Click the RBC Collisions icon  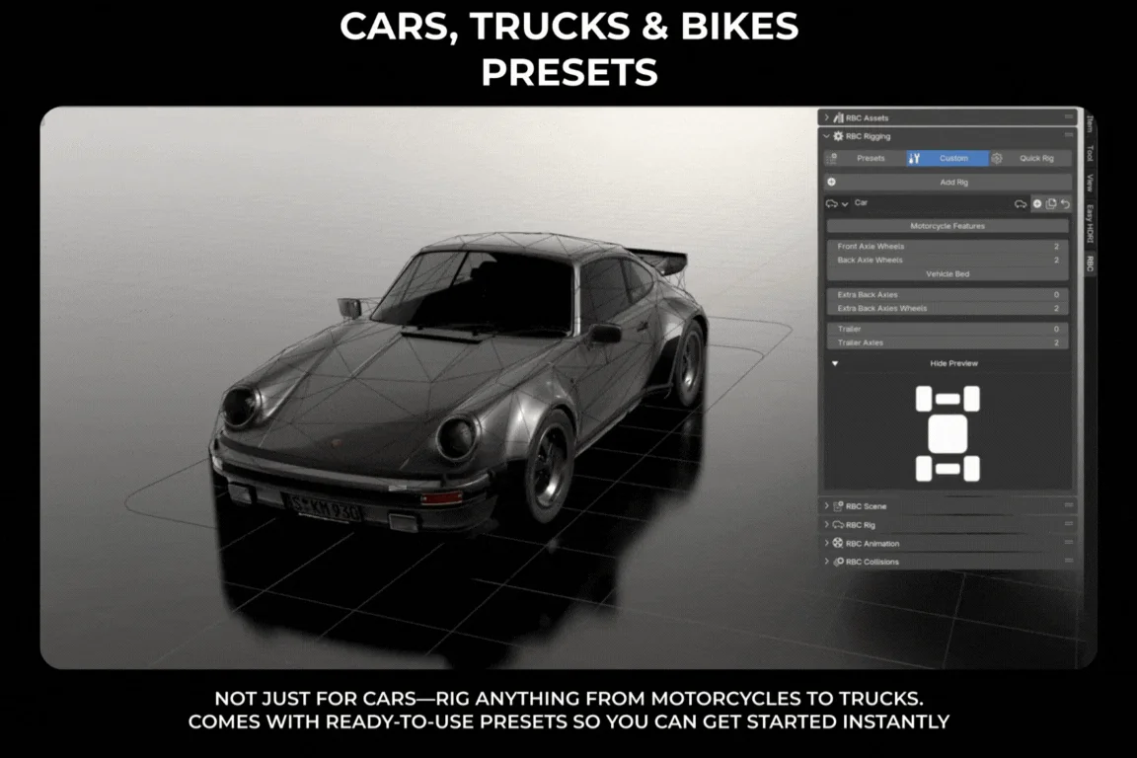838,563
